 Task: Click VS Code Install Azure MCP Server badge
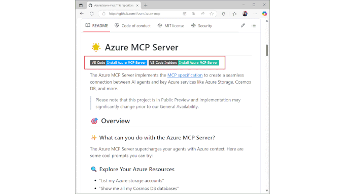point(119,63)
